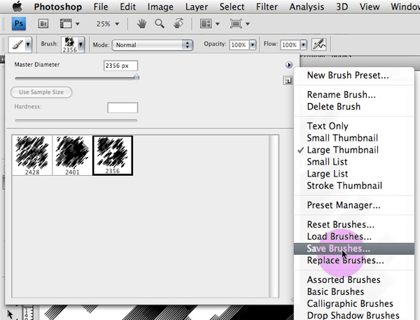Expand the Screen Mode dropdown arrow
Image resolution: width=420 pixels, height=320 pixels.
[x=248, y=24]
